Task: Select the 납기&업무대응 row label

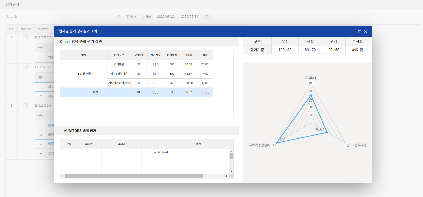Action: click(x=119, y=74)
